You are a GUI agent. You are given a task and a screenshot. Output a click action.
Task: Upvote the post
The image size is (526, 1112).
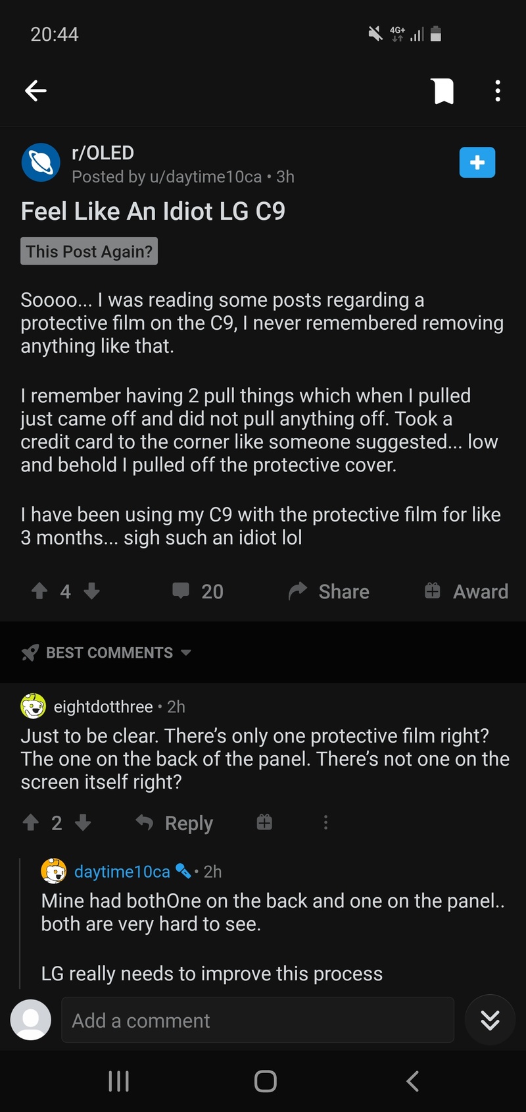click(39, 591)
